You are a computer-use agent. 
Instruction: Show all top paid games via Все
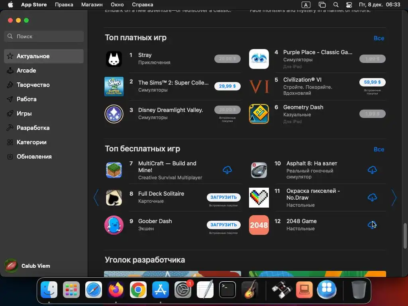point(379,38)
